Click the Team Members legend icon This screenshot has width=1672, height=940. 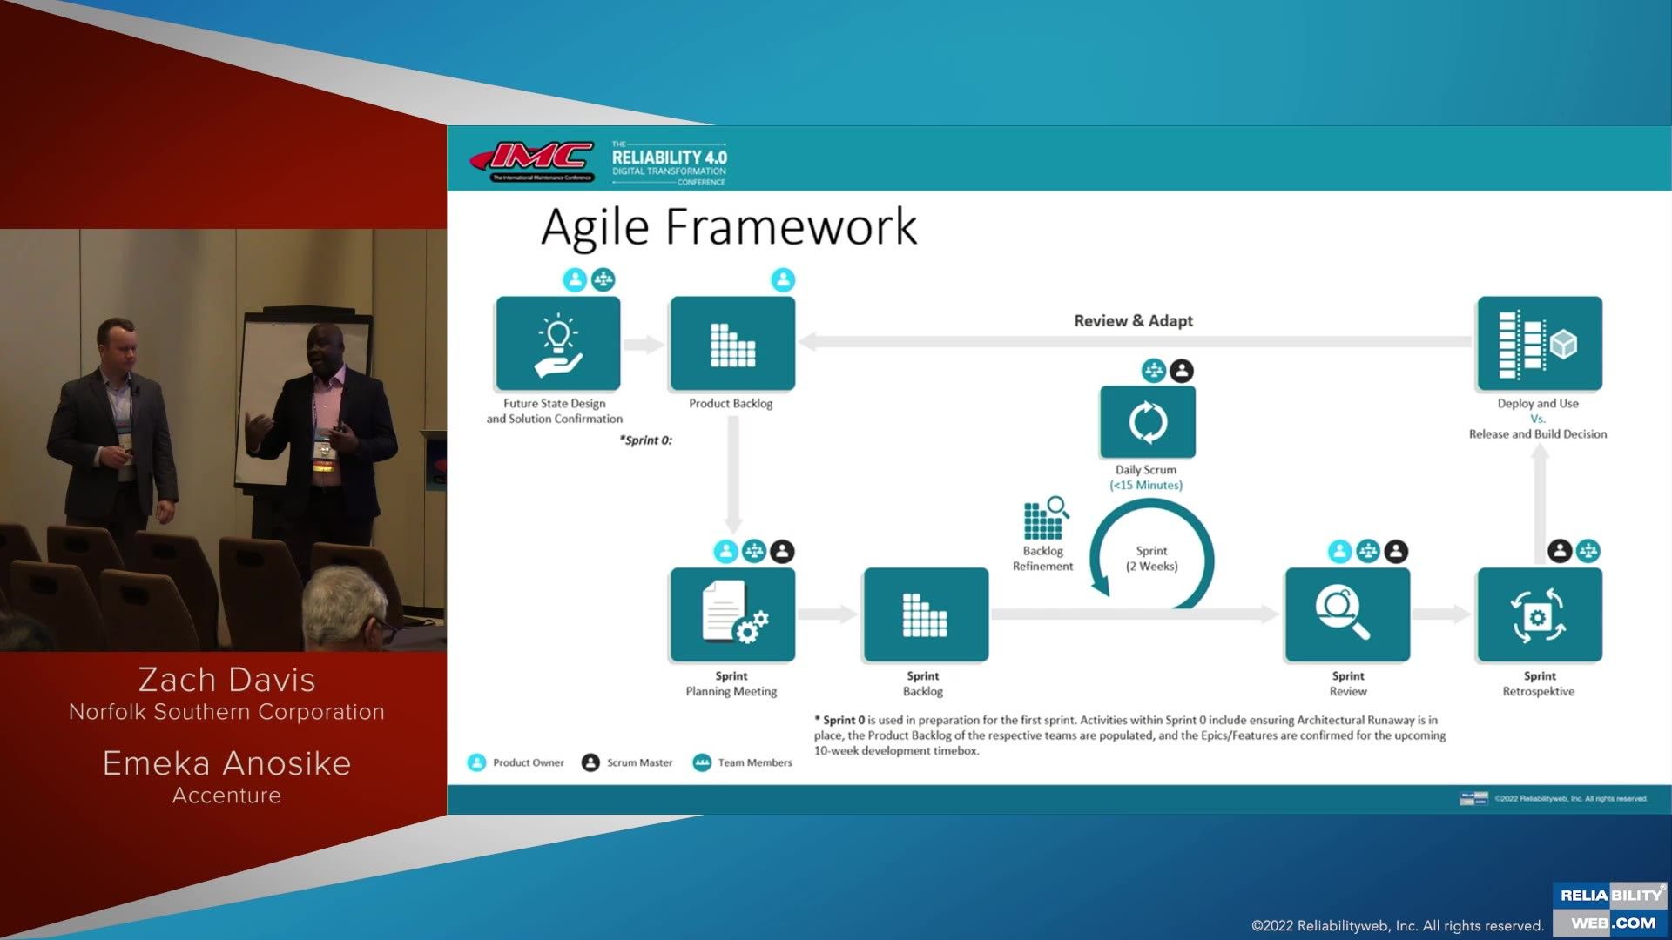(701, 762)
